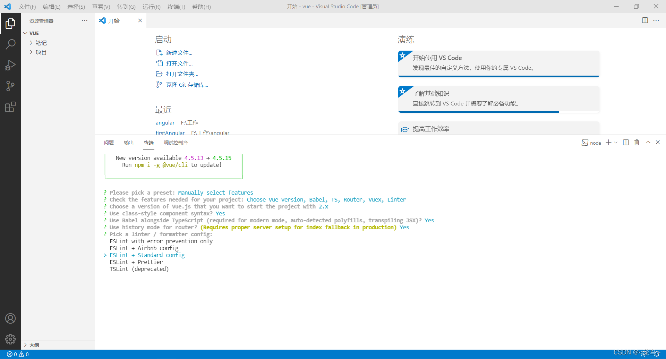This screenshot has height=359, width=666.
Task: Click the 打开文件... link
Action: (x=179, y=63)
